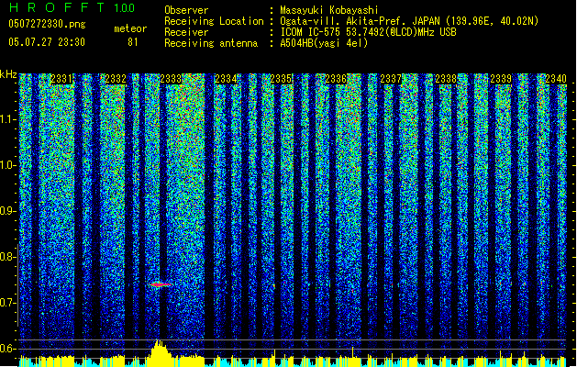Click the large yellow peak in the power graph
The height and width of the screenshot is (367, 577).
click(159, 353)
